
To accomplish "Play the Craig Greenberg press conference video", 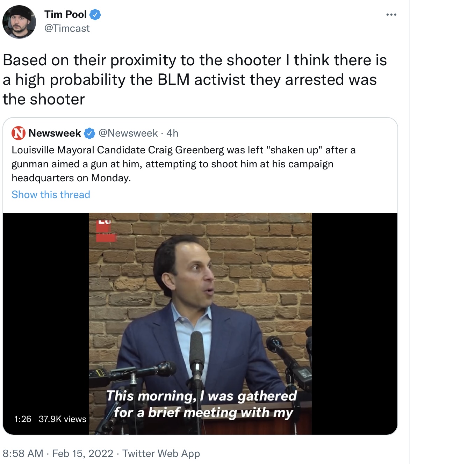I will pos(200,324).
